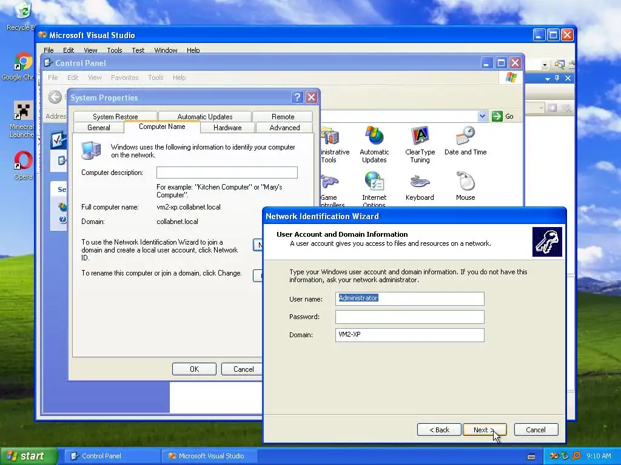621x465 pixels.
Task: Switch to the Hardware tab
Action: 227,128
